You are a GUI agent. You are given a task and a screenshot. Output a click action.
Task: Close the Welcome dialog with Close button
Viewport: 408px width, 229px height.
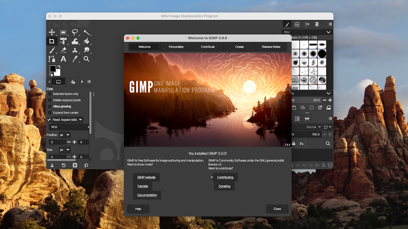tap(277, 209)
